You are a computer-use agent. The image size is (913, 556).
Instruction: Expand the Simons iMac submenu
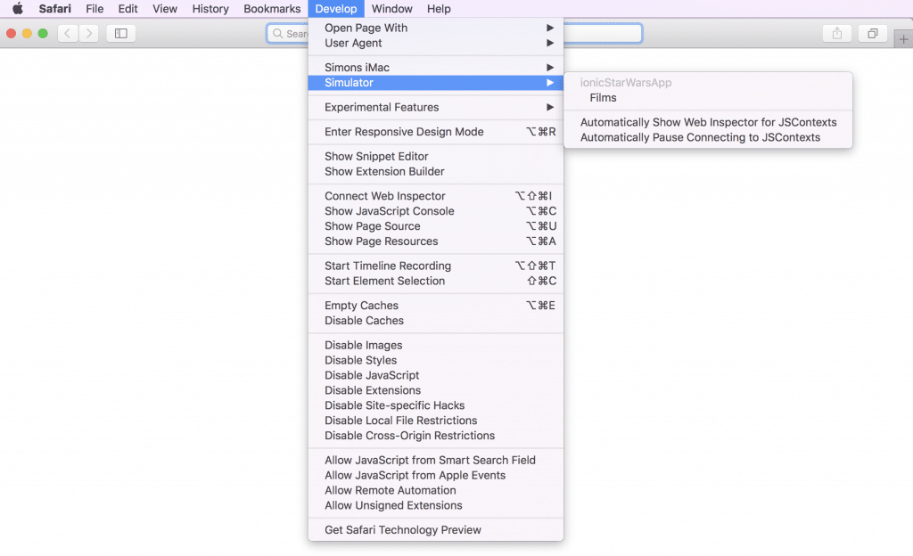point(435,68)
